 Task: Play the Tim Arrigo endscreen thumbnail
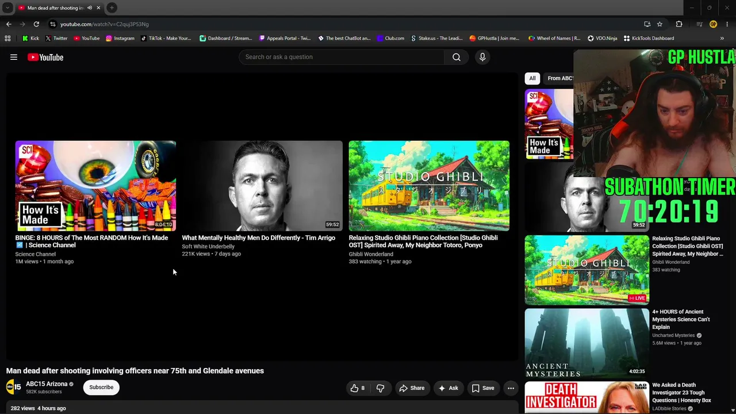(262, 186)
